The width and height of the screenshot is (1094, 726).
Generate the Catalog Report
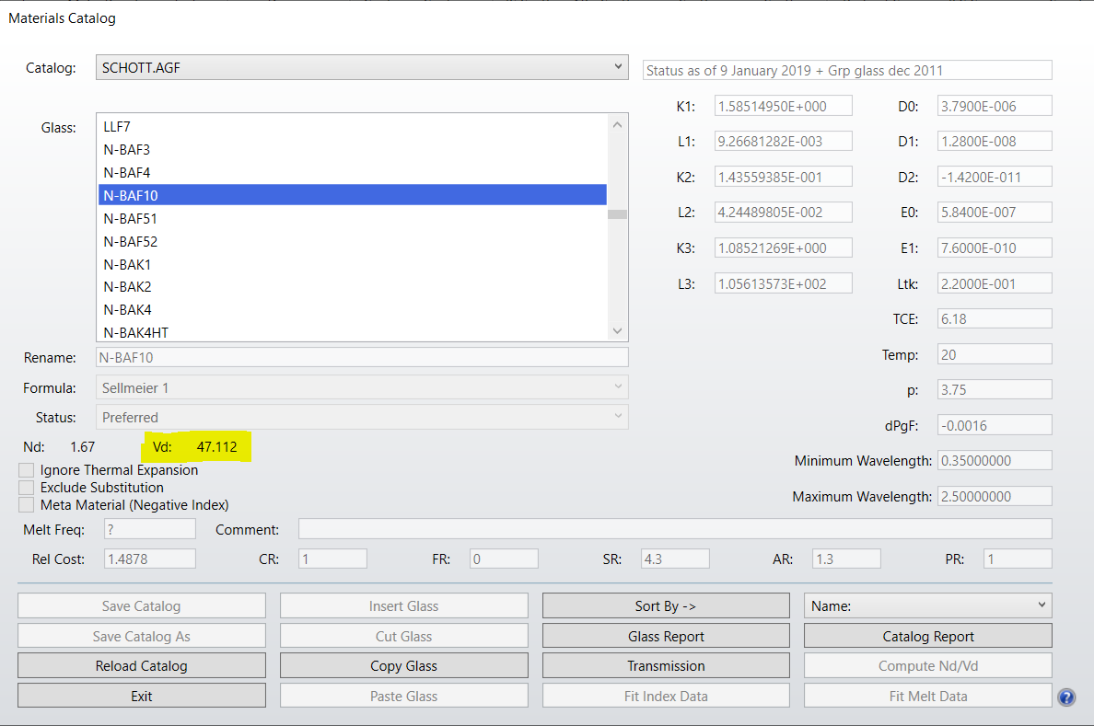click(927, 636)
